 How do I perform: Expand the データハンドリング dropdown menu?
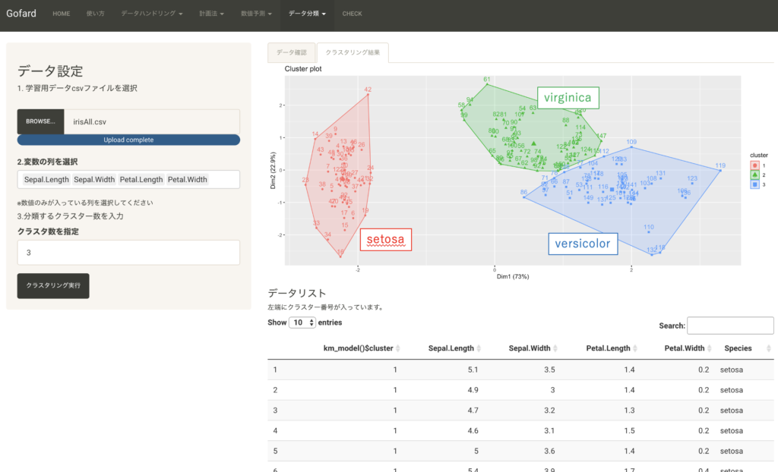152,14
